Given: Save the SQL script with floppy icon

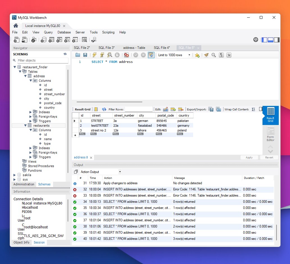Looking at the screenshot, I should [85, 55].
